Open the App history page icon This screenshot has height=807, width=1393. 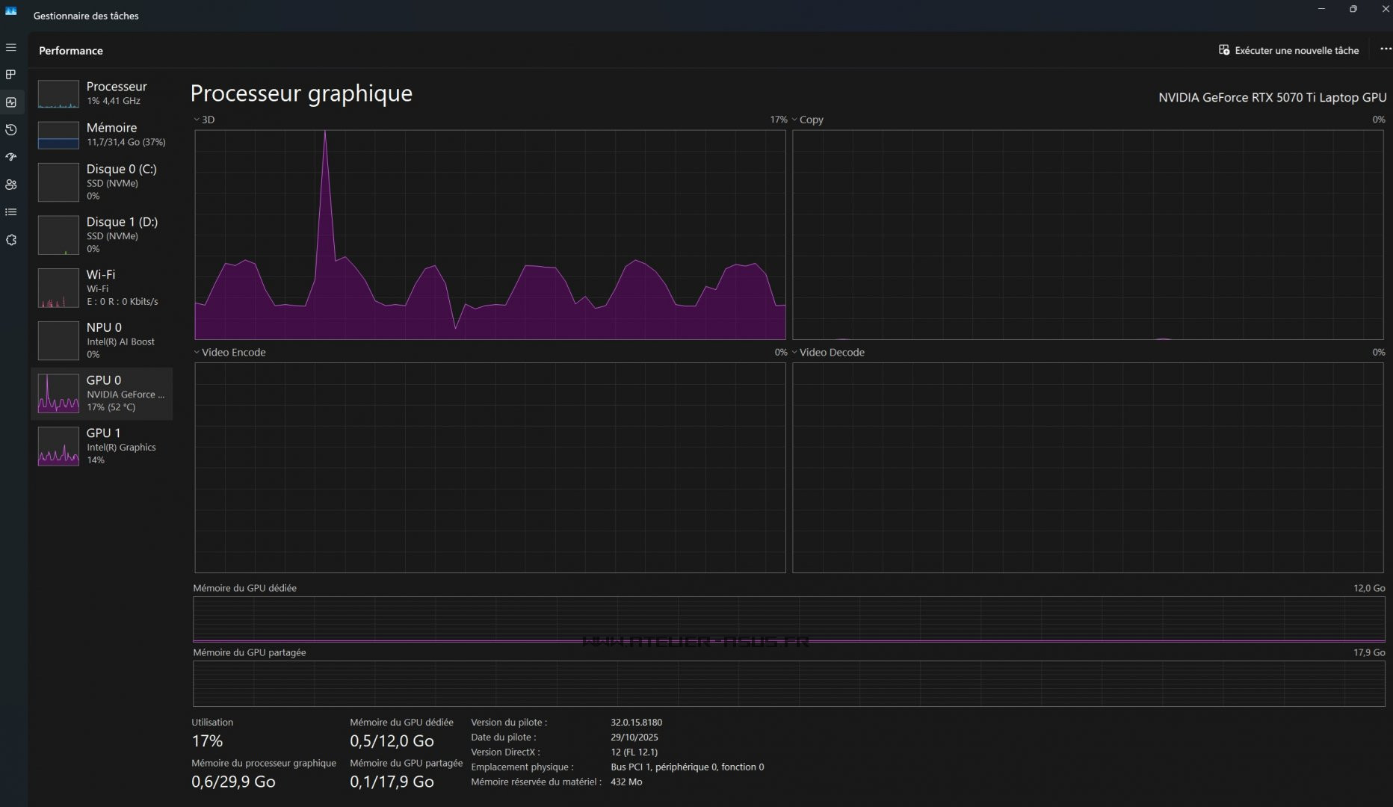[x=11, y=130]
